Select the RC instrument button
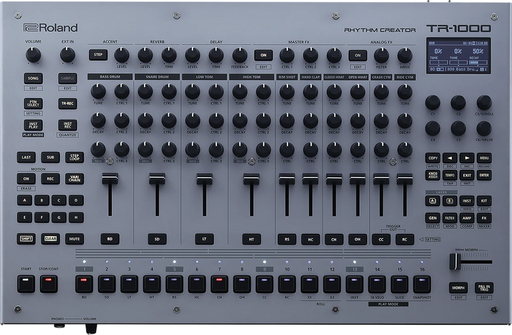 click(404, 239)
